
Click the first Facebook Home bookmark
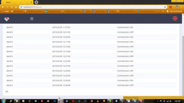[x=87, y=11]
